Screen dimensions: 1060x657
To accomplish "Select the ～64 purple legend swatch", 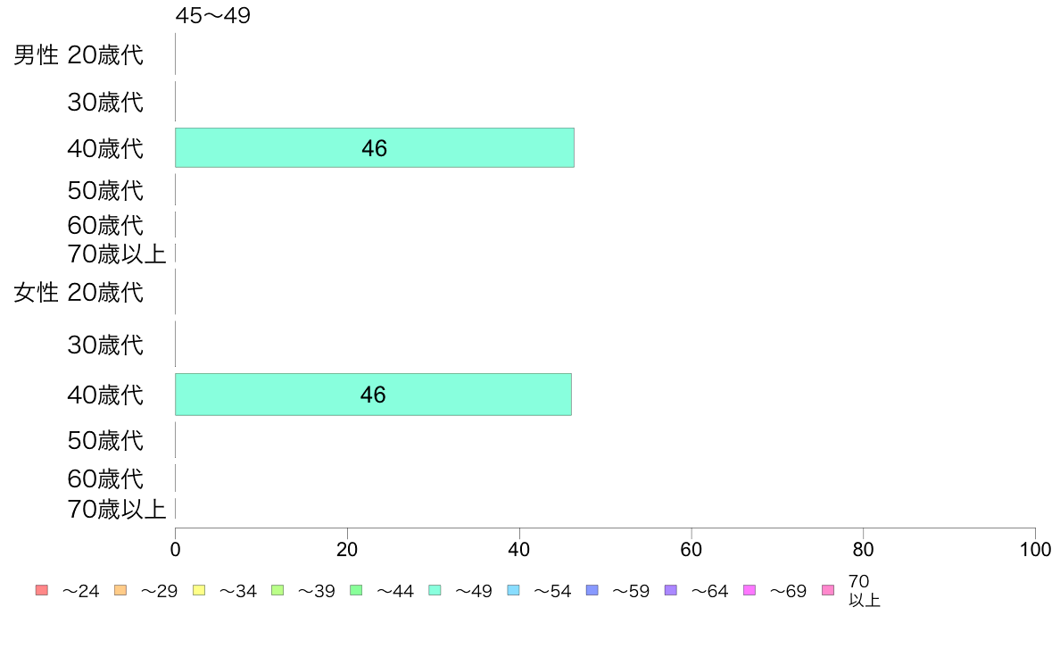I will [671, 590].
